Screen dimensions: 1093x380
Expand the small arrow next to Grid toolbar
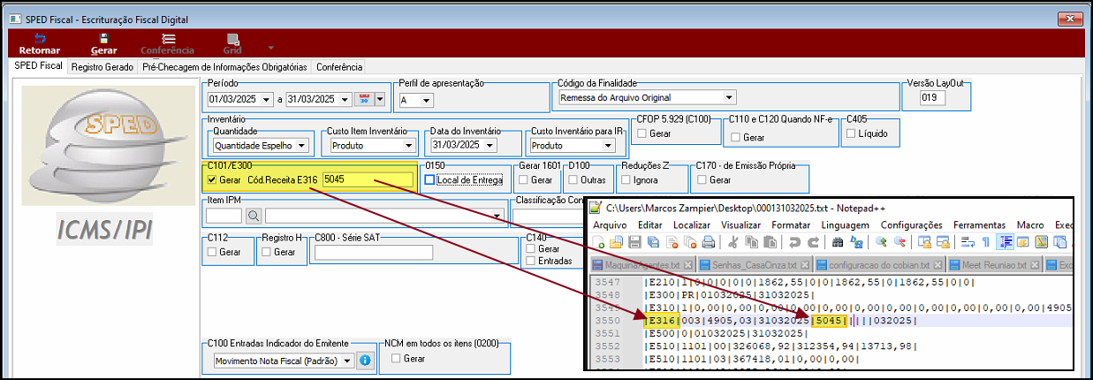pyautogui.click(x=270, y=47)
